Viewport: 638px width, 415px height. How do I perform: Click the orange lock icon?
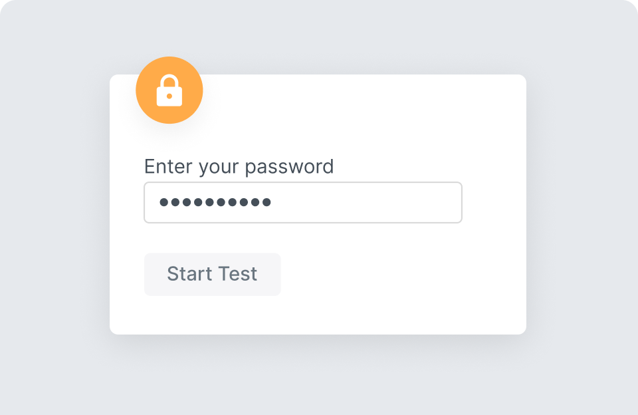click(169, 90)
